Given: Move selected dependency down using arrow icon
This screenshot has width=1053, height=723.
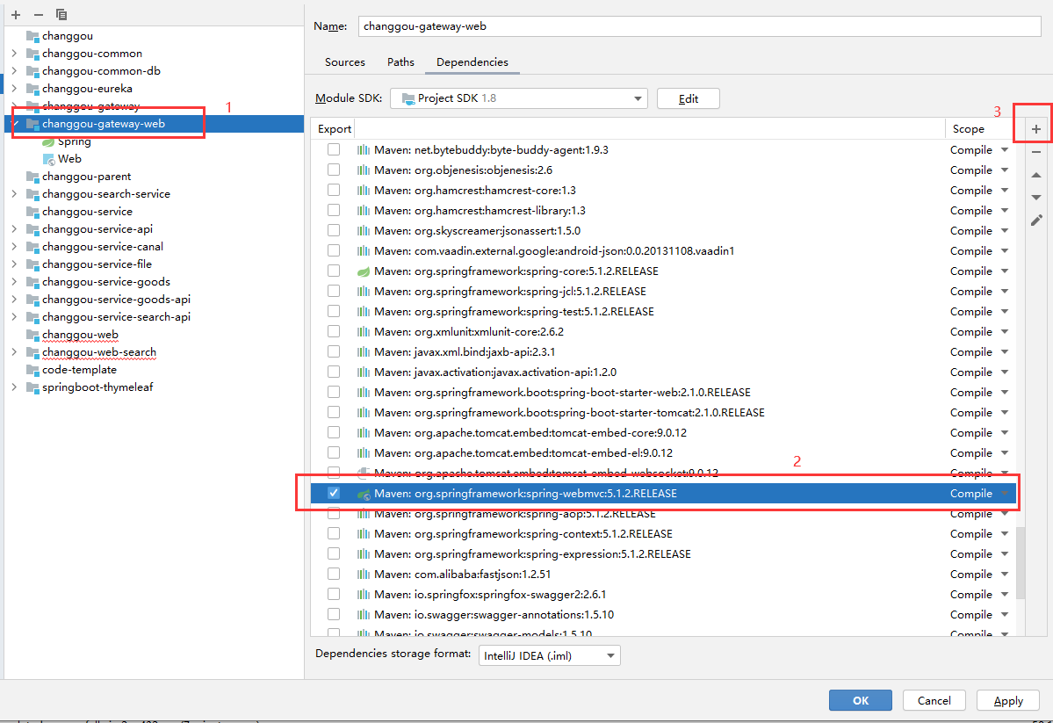Looking at the screenshot, I should (1036, 197).
